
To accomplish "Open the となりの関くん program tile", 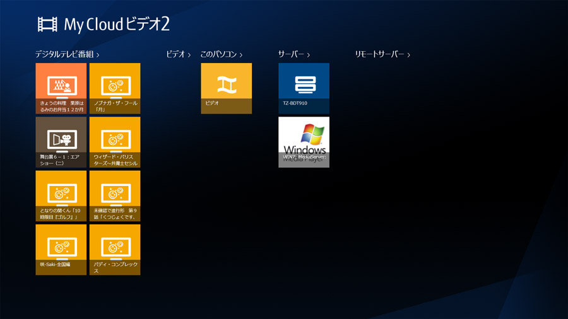I will pyautogui.click(x=61, y=196).
